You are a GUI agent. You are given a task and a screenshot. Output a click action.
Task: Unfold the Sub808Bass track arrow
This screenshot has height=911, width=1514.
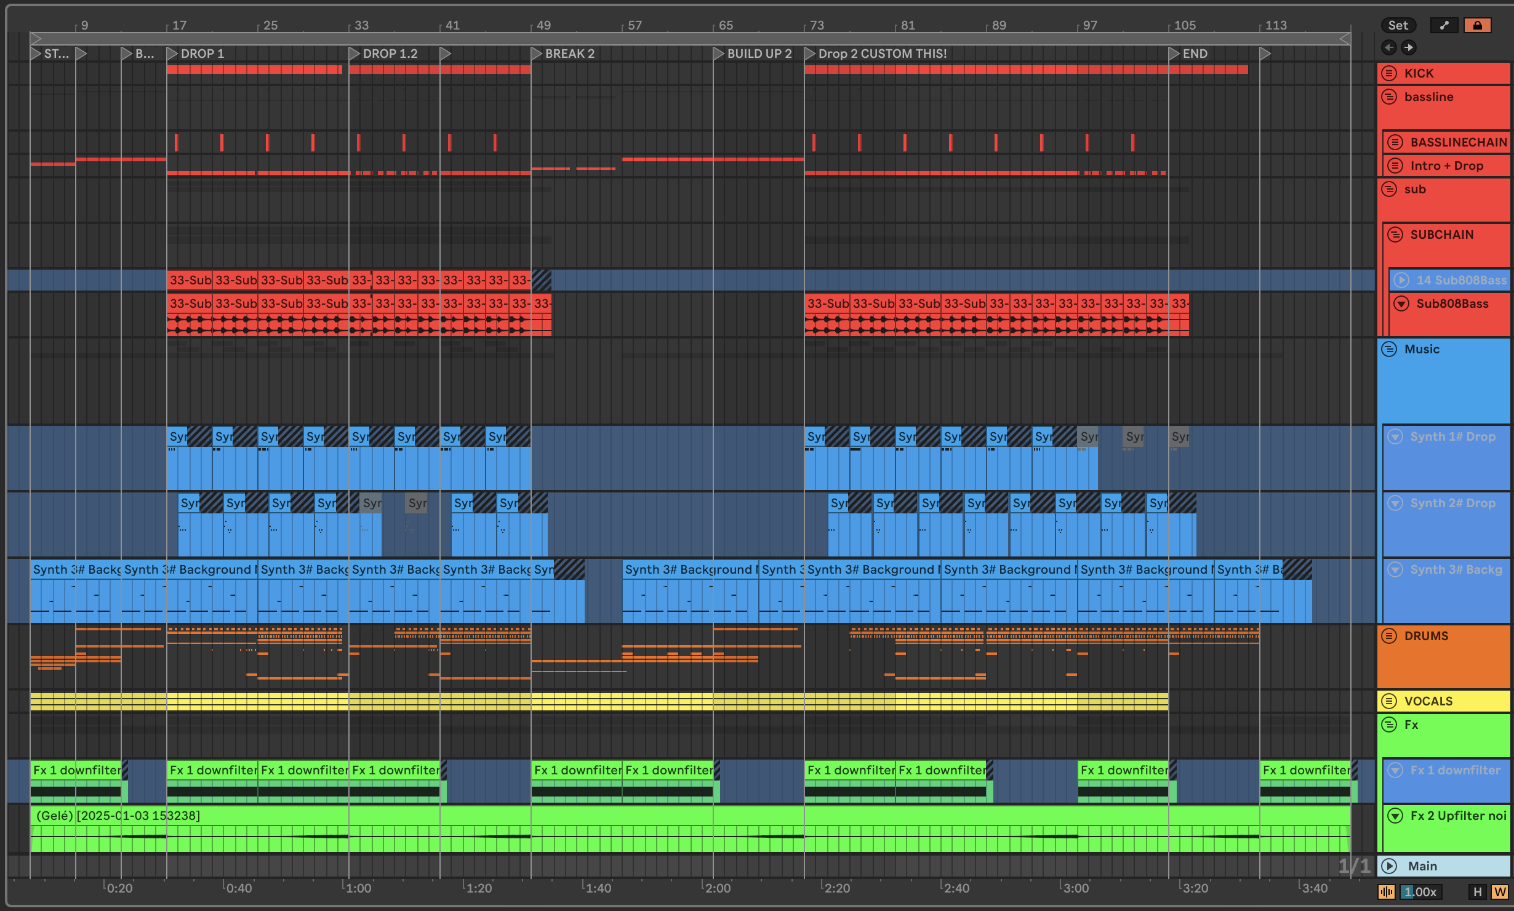coord(1401,303)
